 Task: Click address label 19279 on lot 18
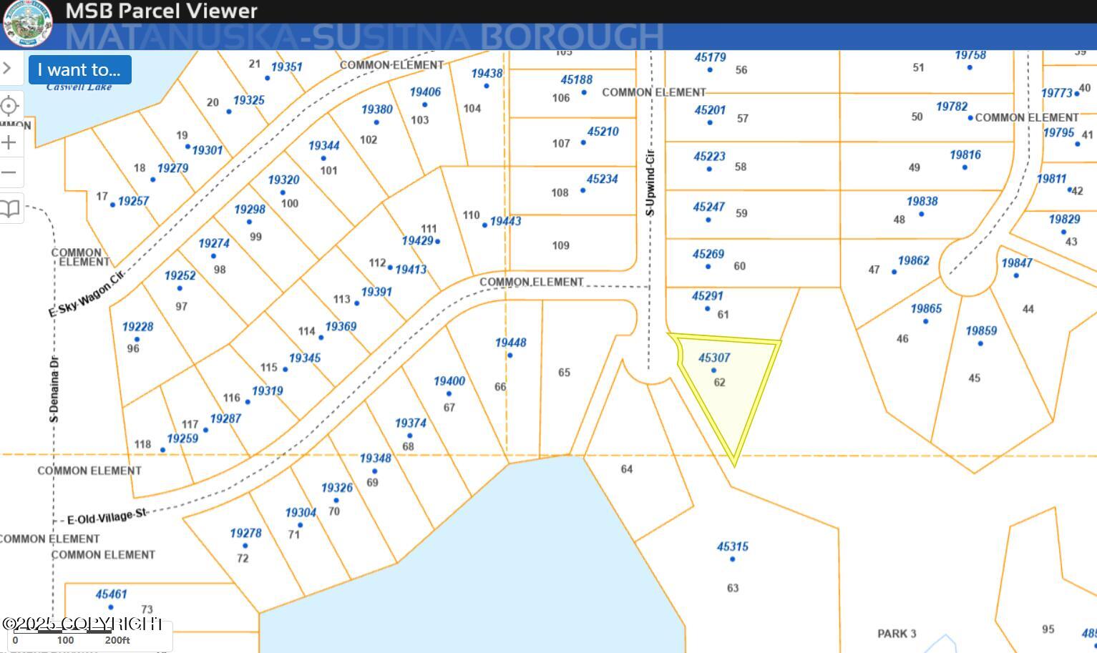click(x=172, y=168)
